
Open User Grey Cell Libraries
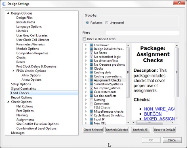coord(32,35)
